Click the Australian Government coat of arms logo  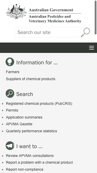click(x=16, y=11)
